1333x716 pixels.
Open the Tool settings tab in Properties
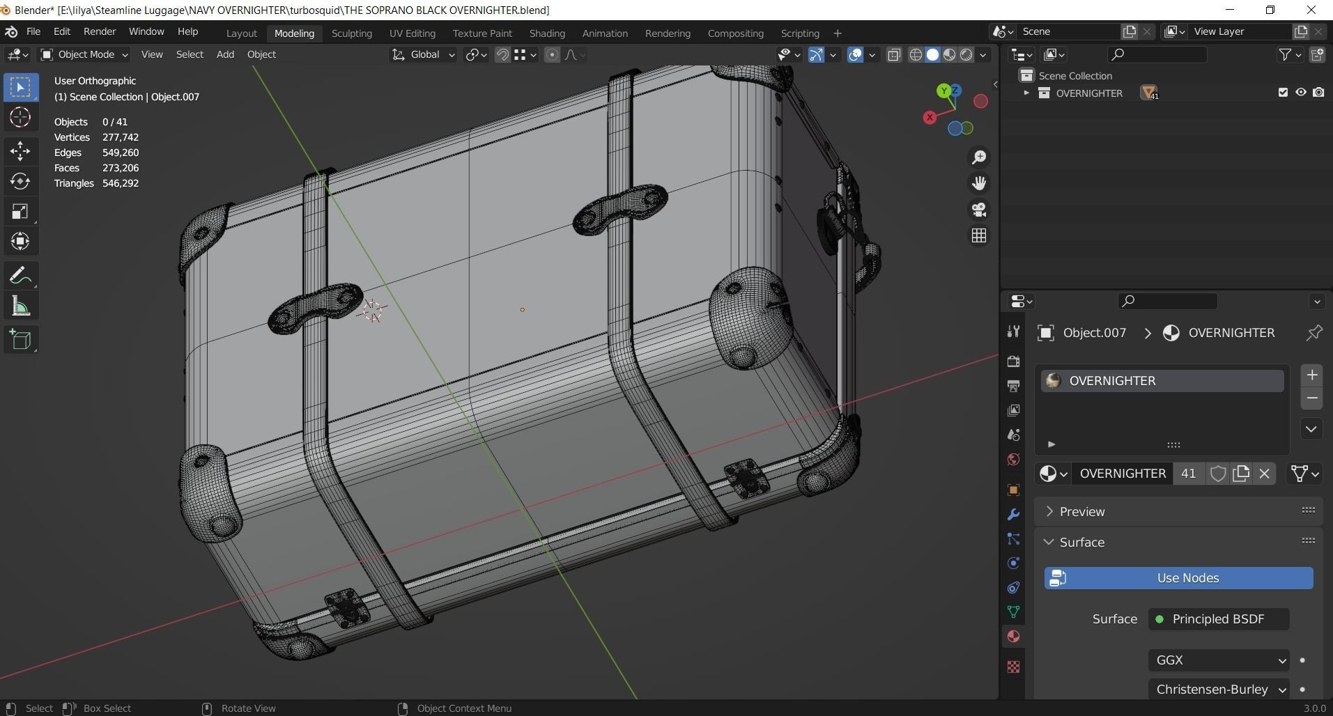(x=1013, y=332)
